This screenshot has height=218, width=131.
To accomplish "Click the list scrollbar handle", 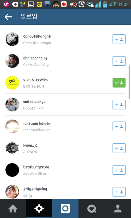I will point(129,82).
